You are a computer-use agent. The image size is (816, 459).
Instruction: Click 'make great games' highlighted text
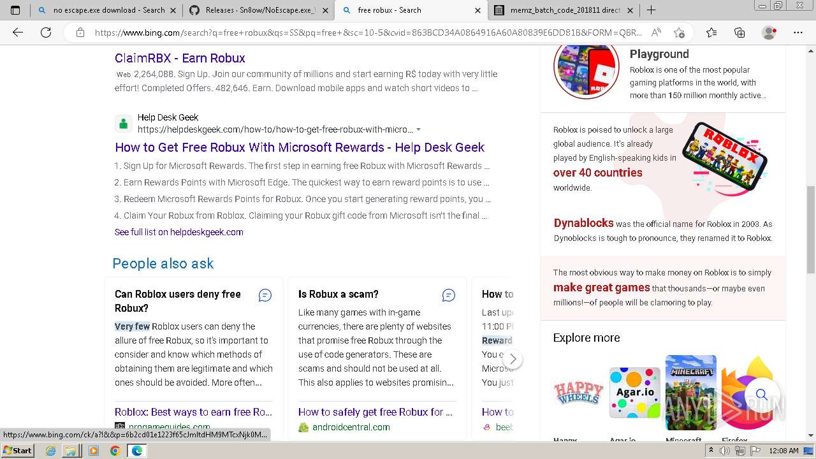pos(602,288)
